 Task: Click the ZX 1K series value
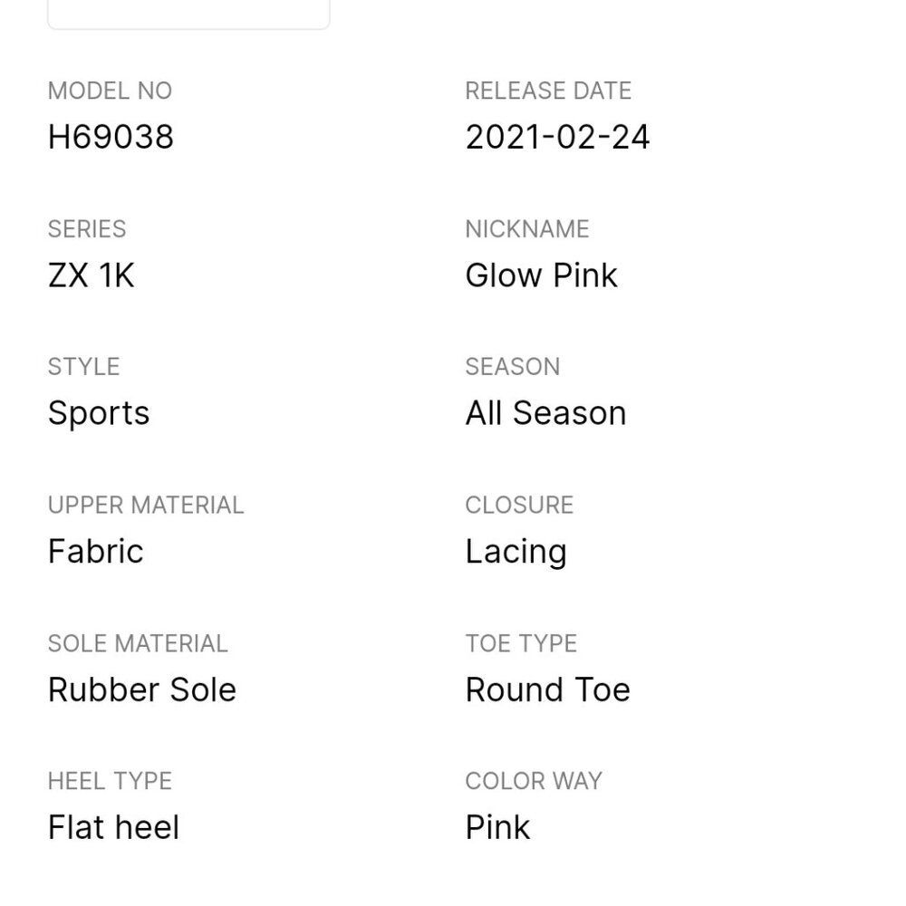pos(91,275)
